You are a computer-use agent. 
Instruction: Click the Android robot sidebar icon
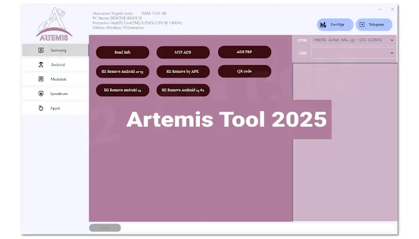click(x=41, y=65)
